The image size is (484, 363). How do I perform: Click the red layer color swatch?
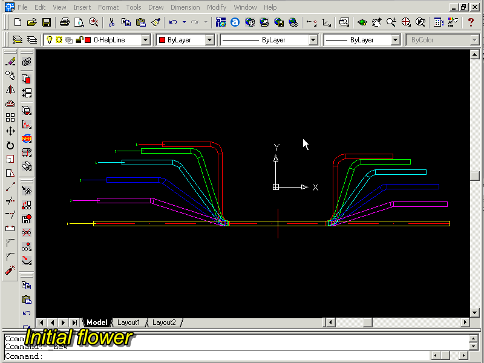click(88, 40)
